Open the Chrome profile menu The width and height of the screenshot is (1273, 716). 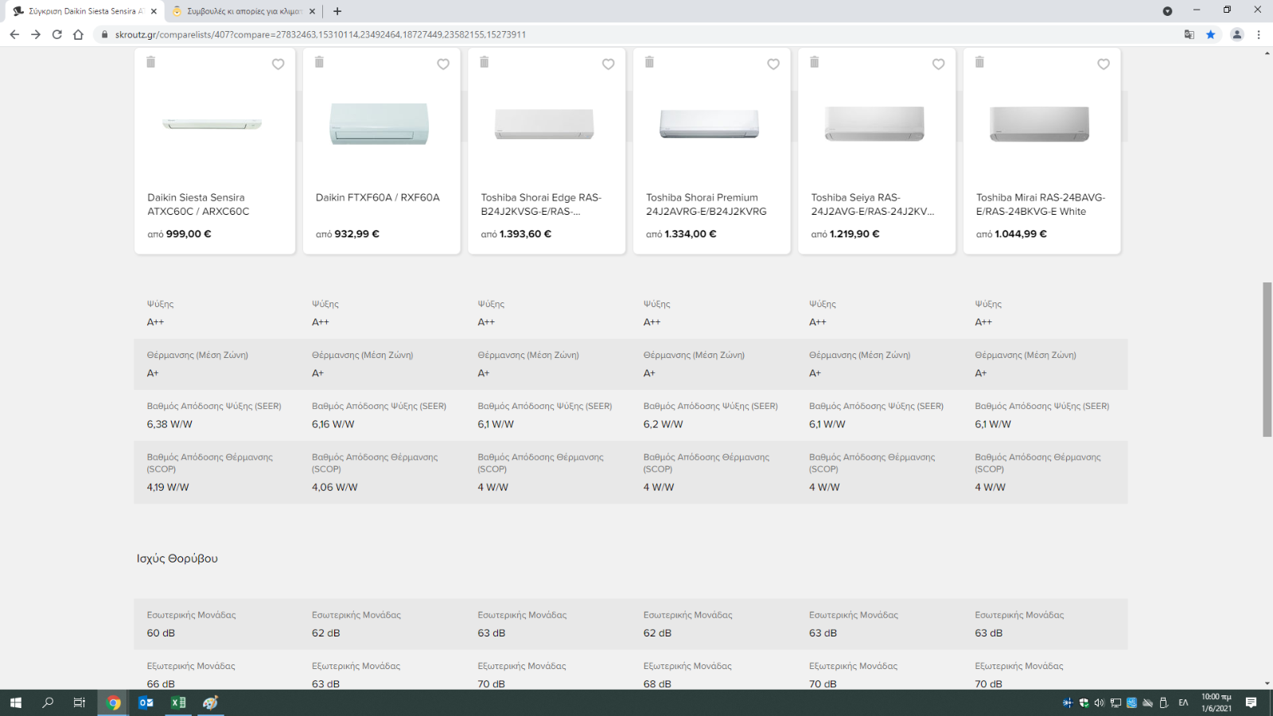pyautogui.click(x=1237, y=34)
